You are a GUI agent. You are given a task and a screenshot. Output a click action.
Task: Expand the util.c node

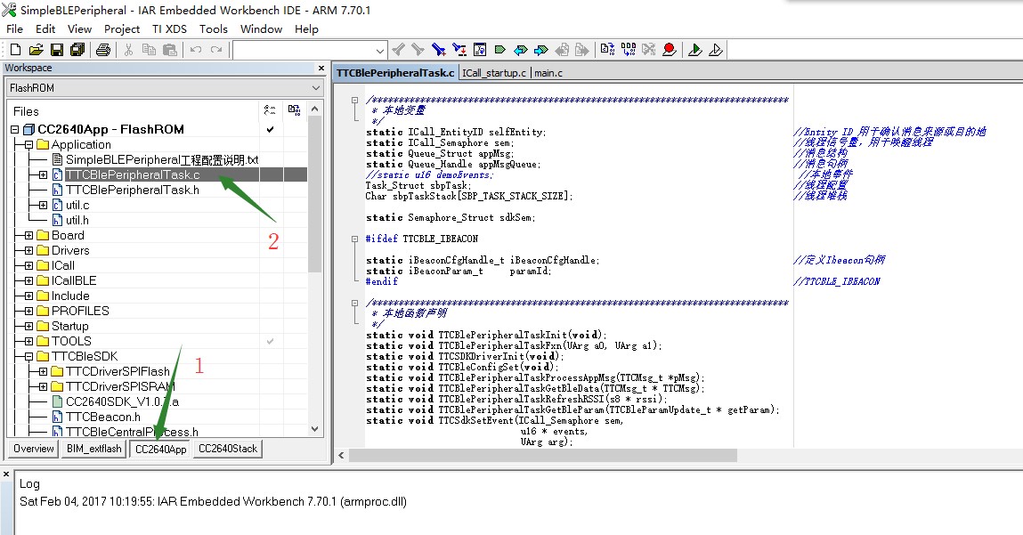pos(43,205)
